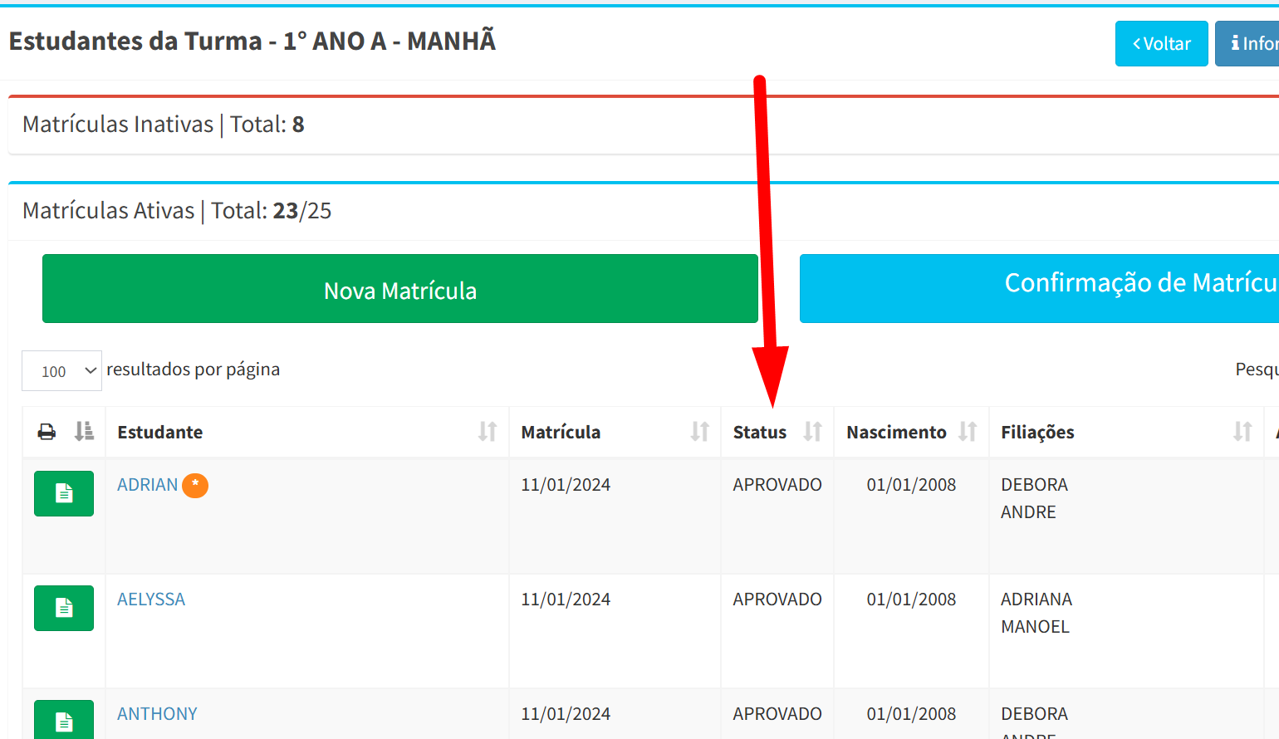Screen dimensions: 1279x739
Task: Open AELYSSA's green document icon button
Action: (x=64, y=608)
